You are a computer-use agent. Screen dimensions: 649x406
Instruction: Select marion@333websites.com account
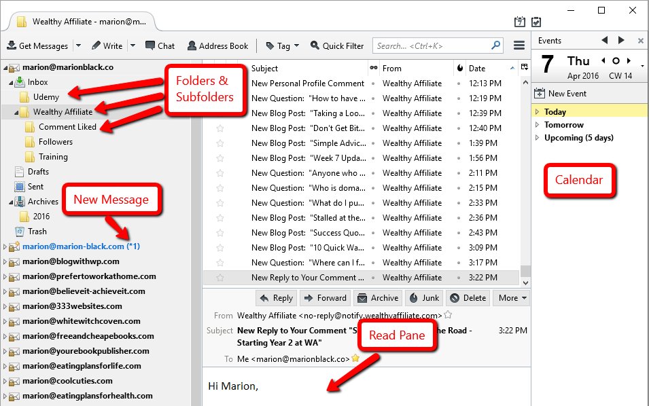coord(72,306)
